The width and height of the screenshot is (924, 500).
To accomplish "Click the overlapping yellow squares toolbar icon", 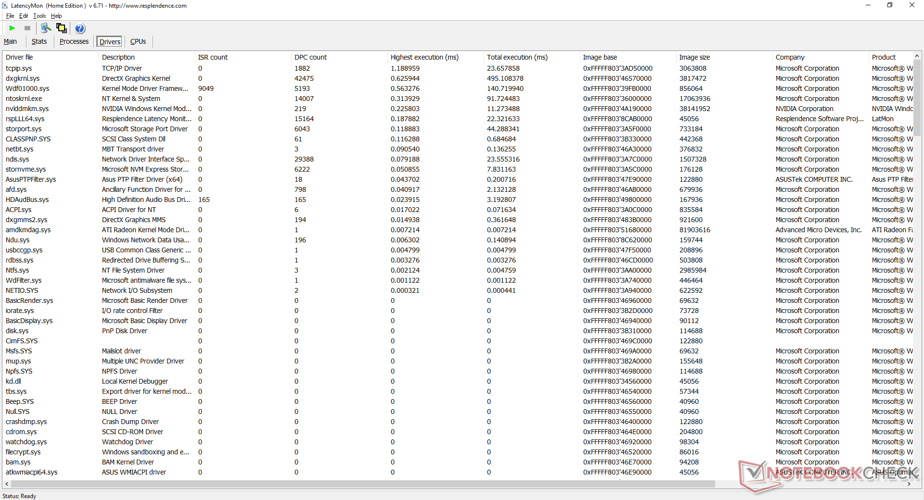I will tap(62, 28).
